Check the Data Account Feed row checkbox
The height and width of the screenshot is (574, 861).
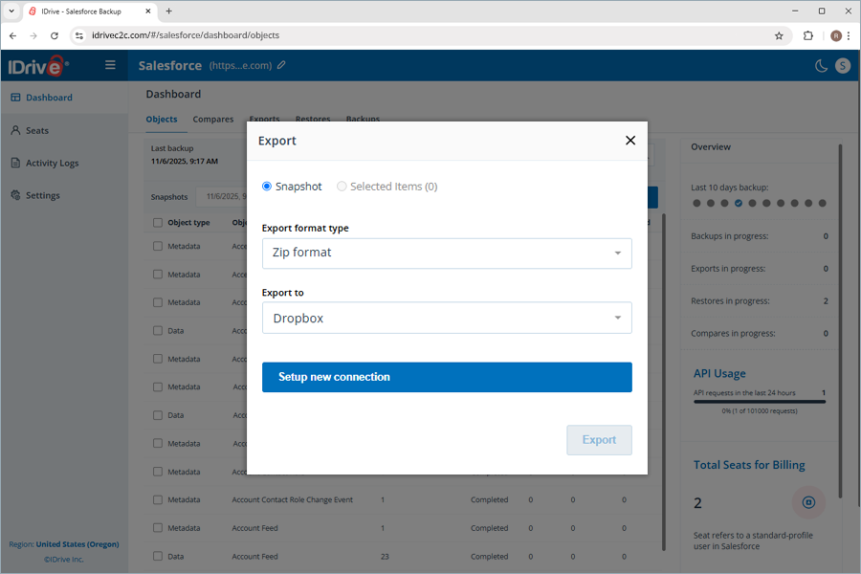158,556
